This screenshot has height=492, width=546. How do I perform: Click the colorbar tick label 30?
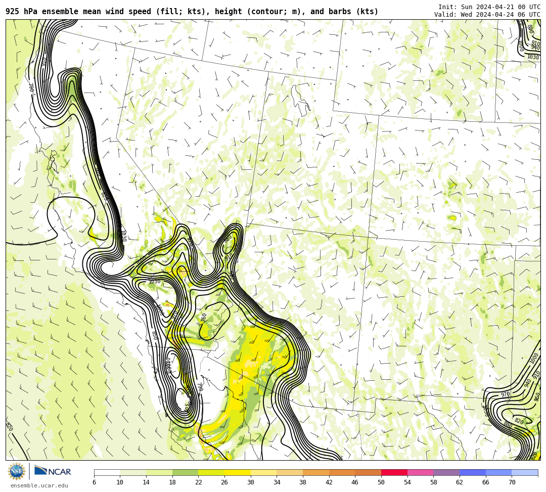point(251,482)
